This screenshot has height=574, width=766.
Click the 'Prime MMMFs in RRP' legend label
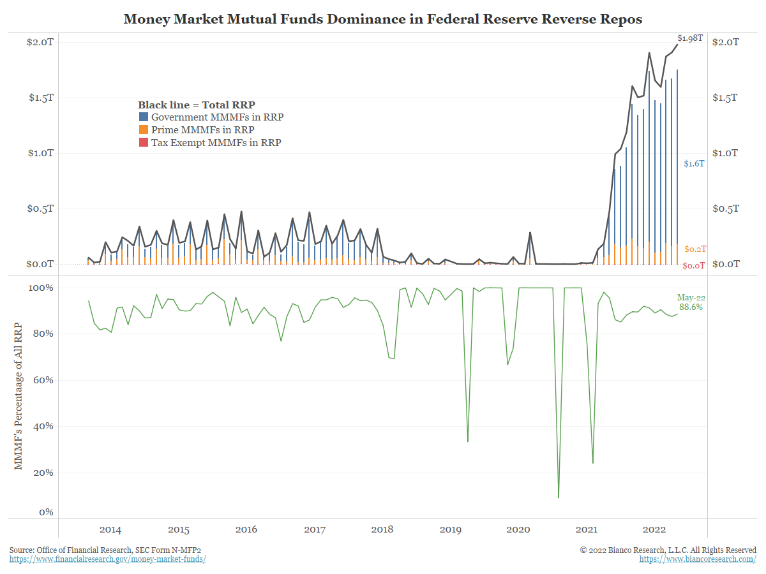point(203,130)
